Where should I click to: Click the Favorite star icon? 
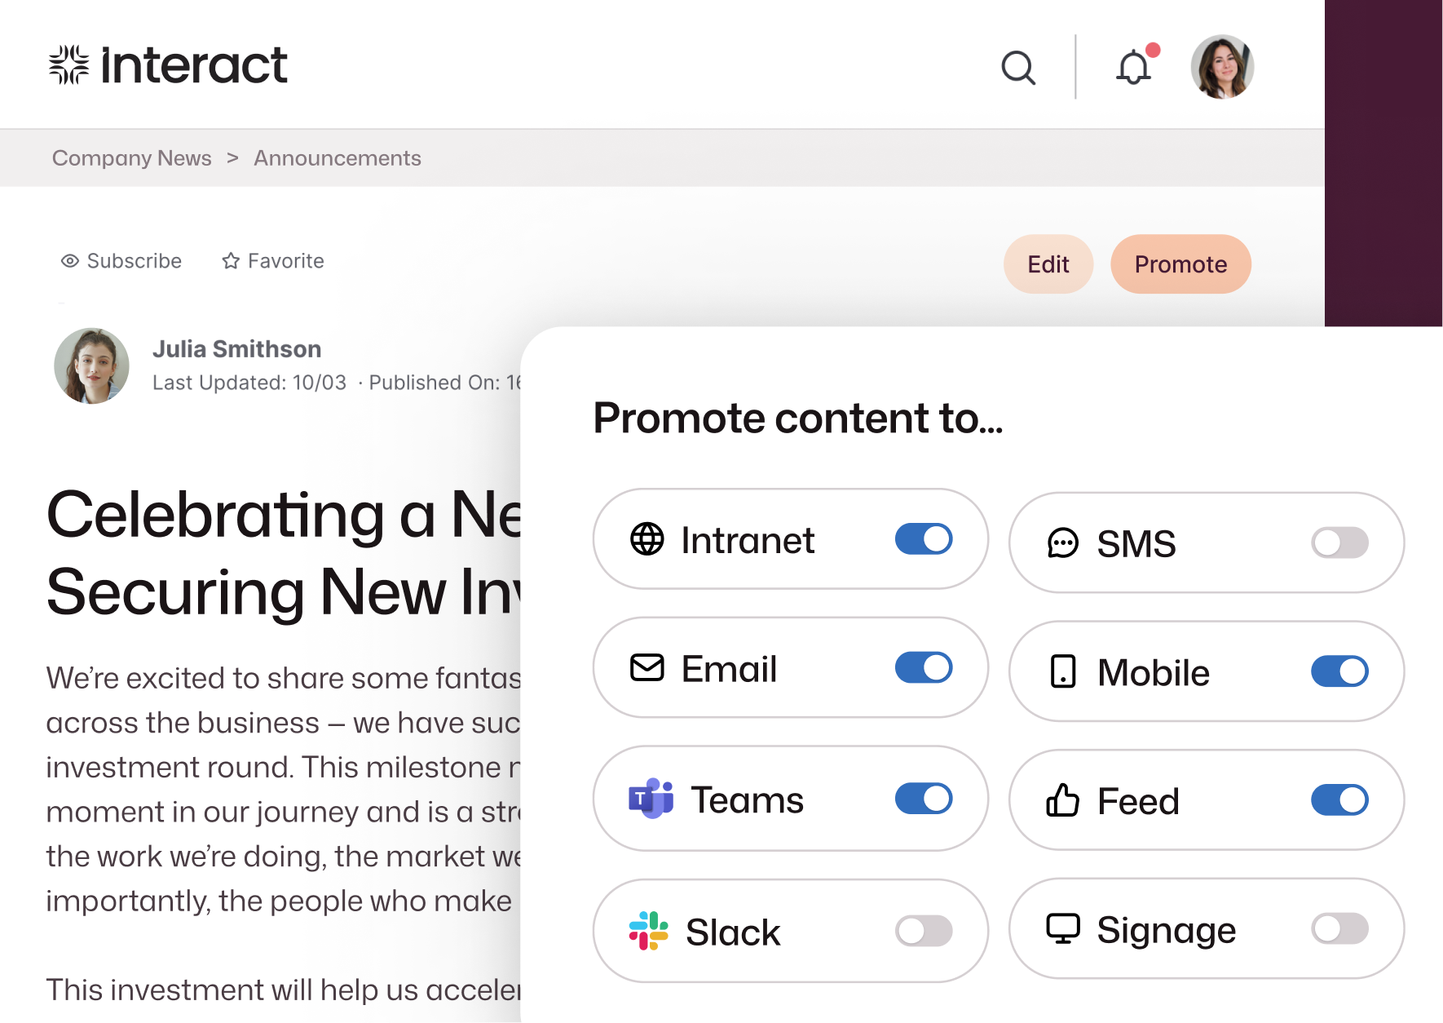(231, 261)
